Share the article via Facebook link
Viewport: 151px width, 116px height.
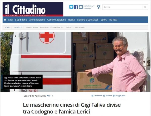97,96
